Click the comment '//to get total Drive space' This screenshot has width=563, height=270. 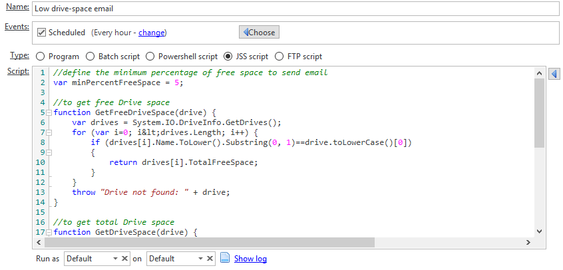coord(114,222)
